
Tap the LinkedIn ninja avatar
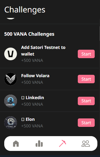coord(11,101)
